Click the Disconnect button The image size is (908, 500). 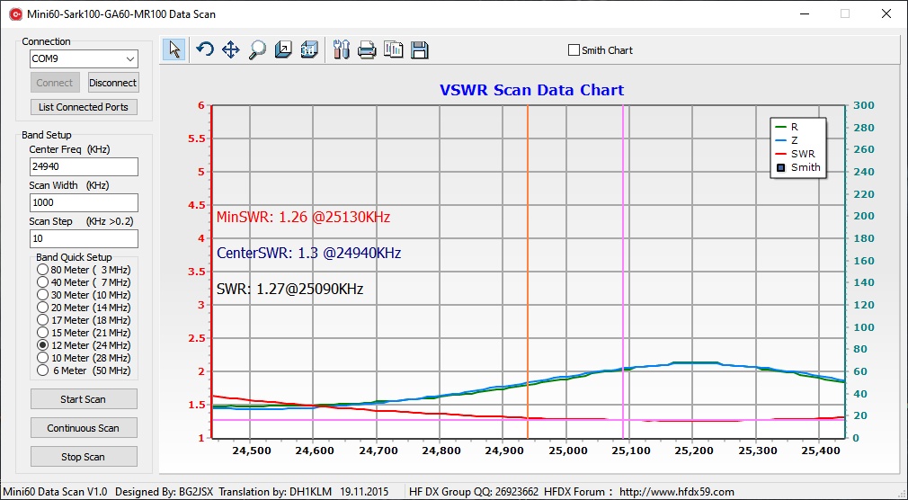(x=113, y=83)
